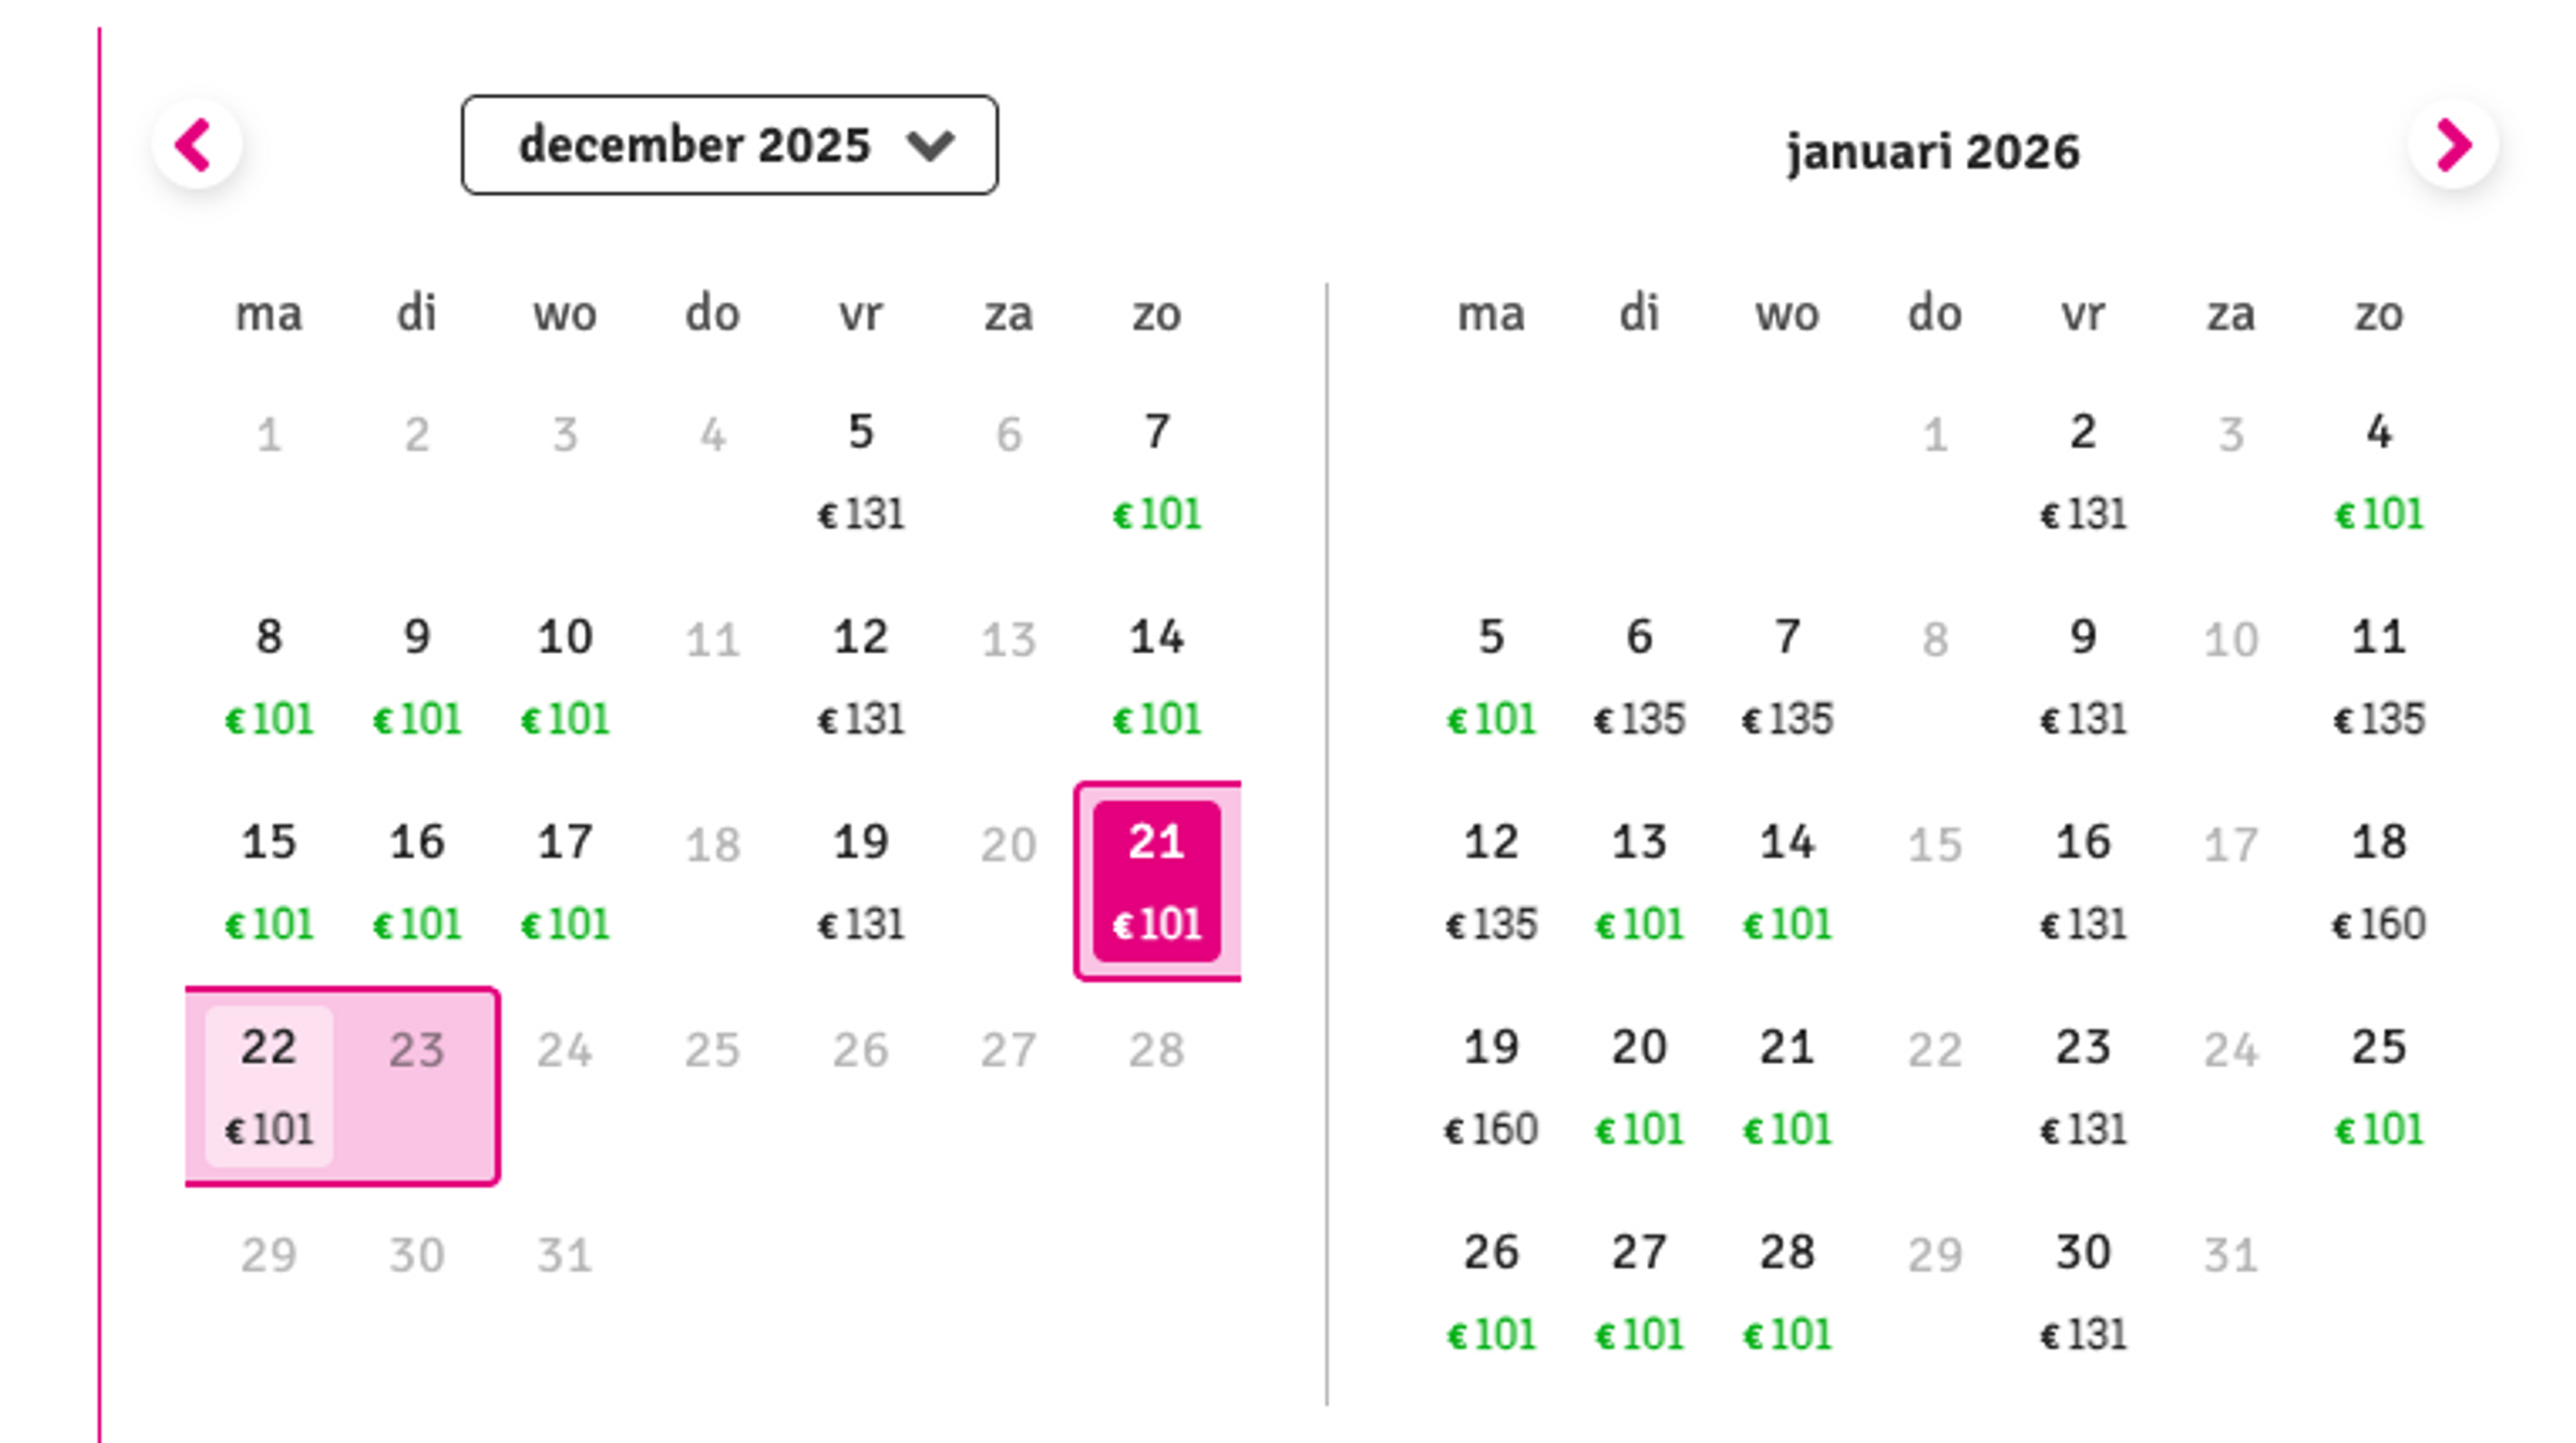The width and height of the screenshot is (2576, 1443).
Task: Select 18 januari at €160
Action: click(2378, 881)
